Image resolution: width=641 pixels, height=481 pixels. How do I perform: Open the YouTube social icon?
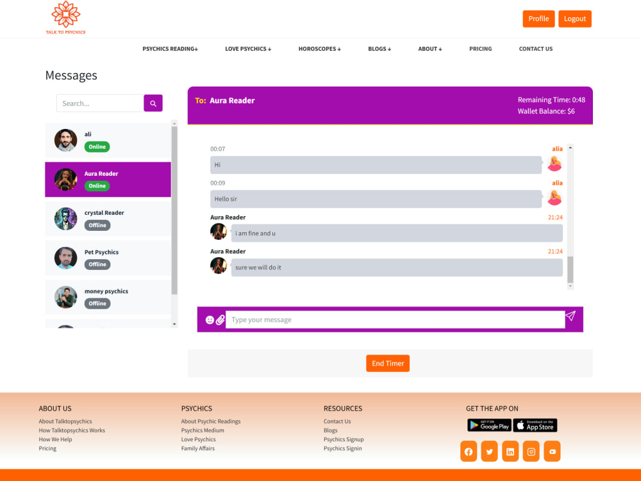point(553,451)
